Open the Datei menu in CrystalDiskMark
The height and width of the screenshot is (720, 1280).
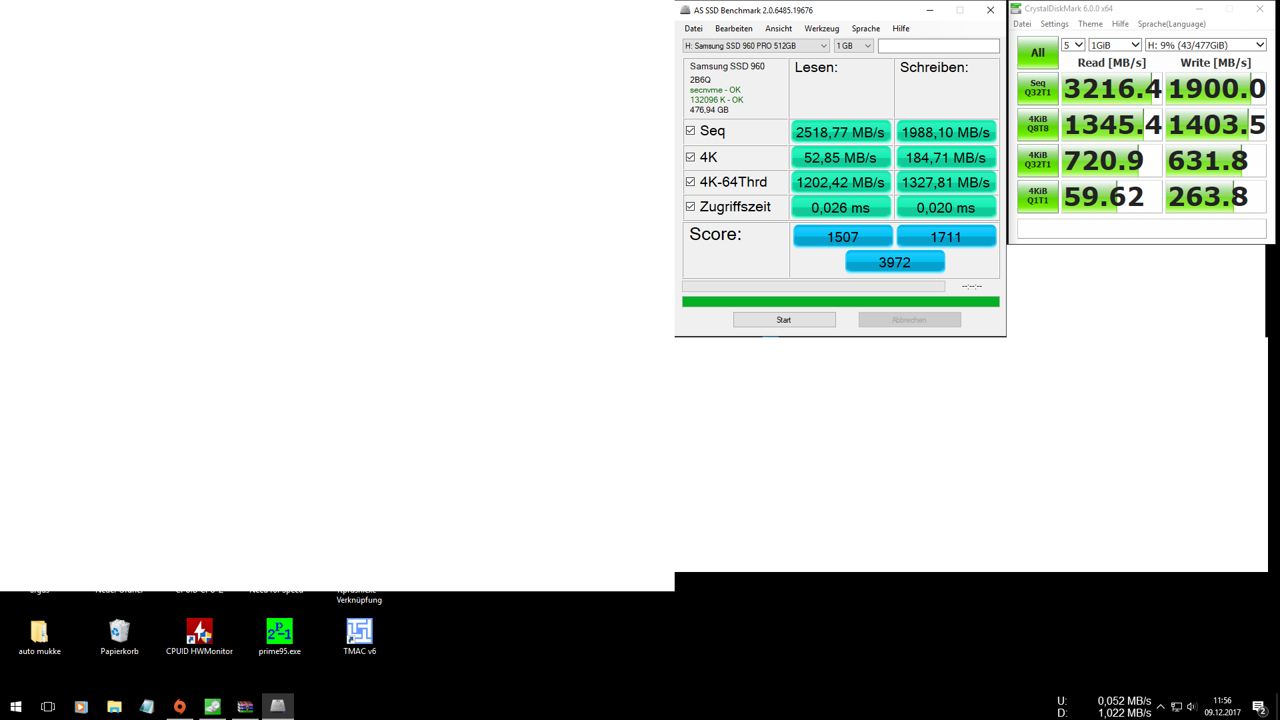point(1022,24)
